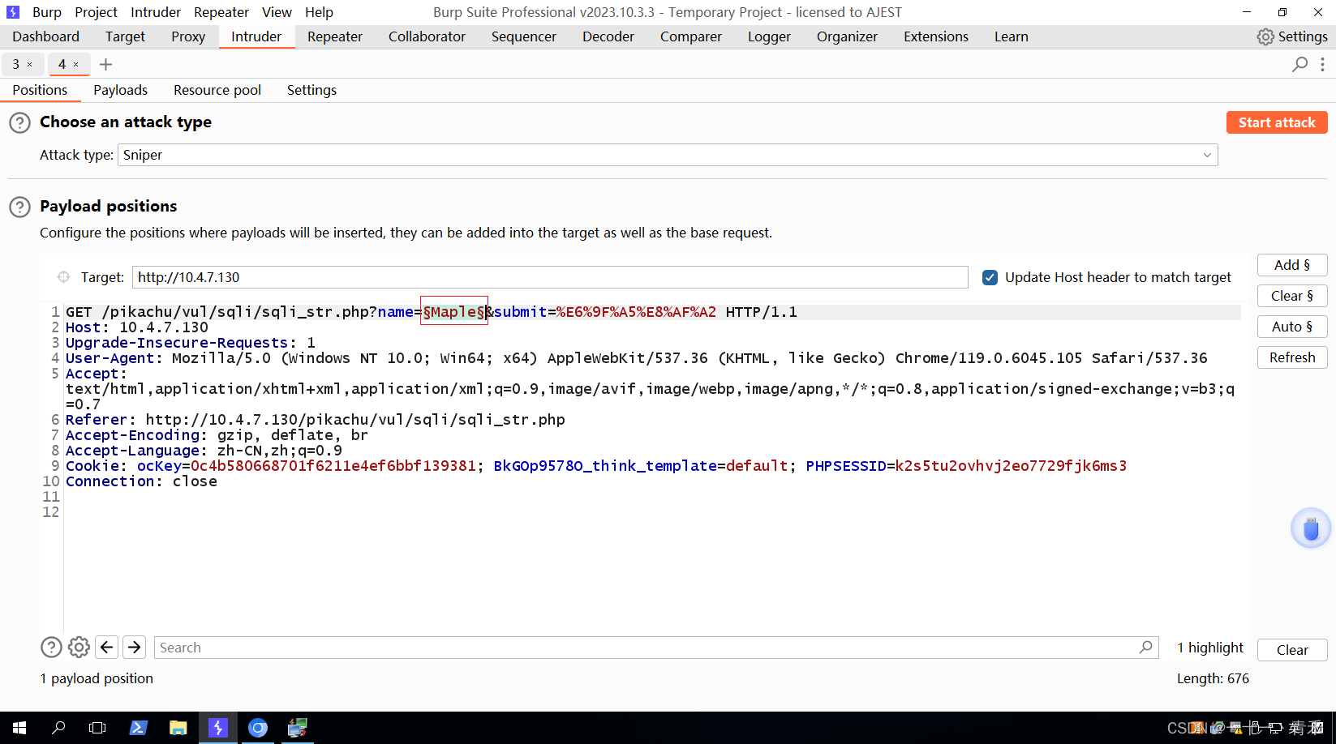Open Task View on the taskbar
Image resolution: width=1336 pixels, height=744 pixels.
pos(97,728)
